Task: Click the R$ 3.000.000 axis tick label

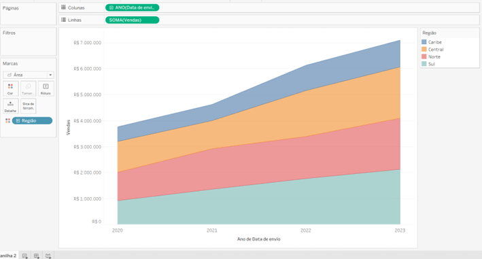Action: pyautogui.click(x=87, y=147)
